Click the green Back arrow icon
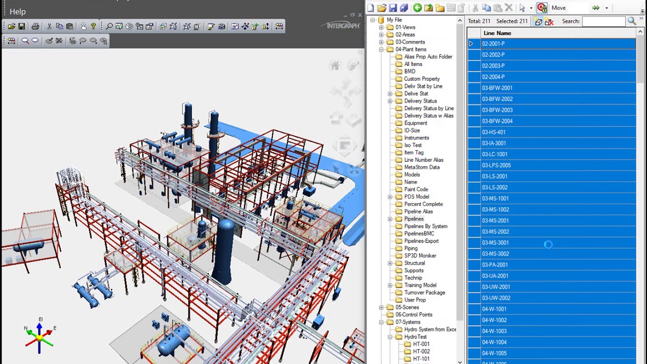The image size is (647, 364). (x=418, y=8)
